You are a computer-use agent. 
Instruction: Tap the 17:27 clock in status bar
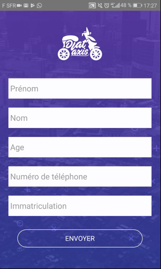tap(150, 6)
